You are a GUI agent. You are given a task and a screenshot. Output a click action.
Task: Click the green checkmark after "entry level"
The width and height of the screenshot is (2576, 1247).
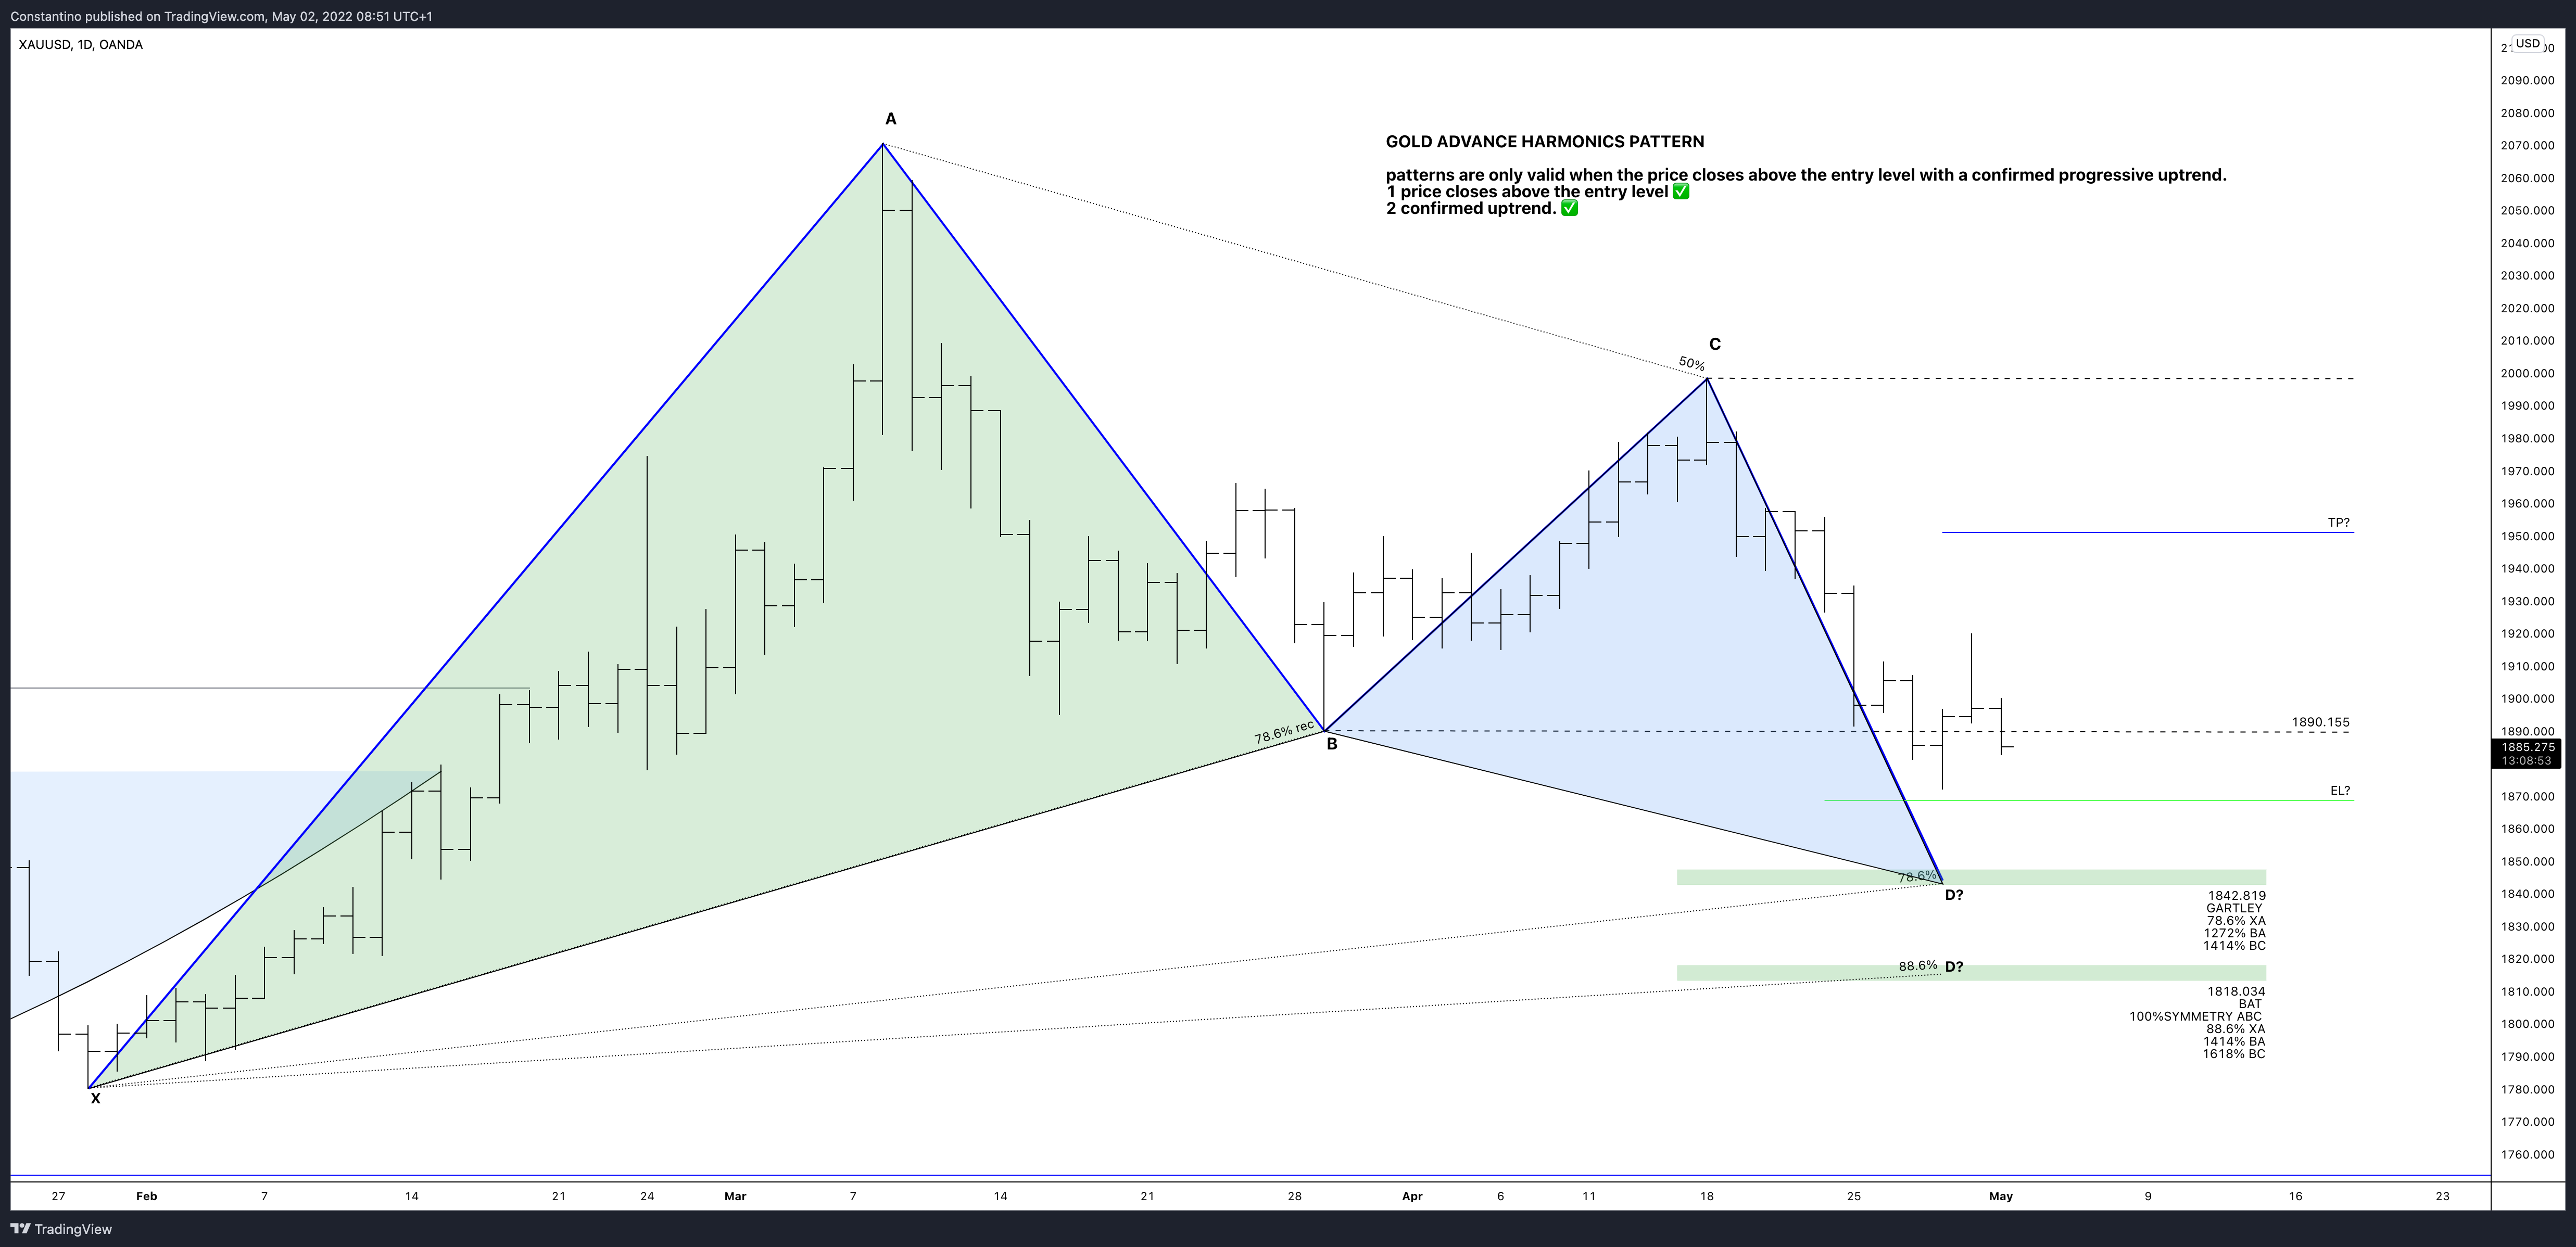(1681, 191)
